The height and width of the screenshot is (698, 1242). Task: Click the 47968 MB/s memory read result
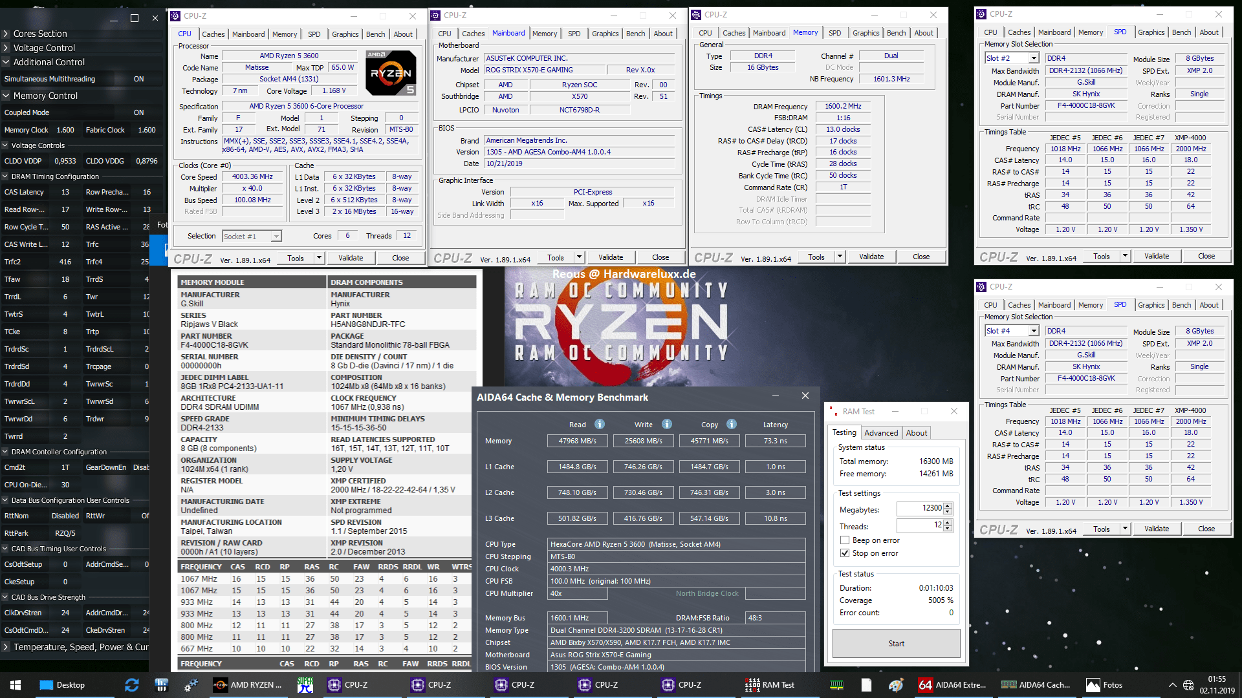(578, 441)
